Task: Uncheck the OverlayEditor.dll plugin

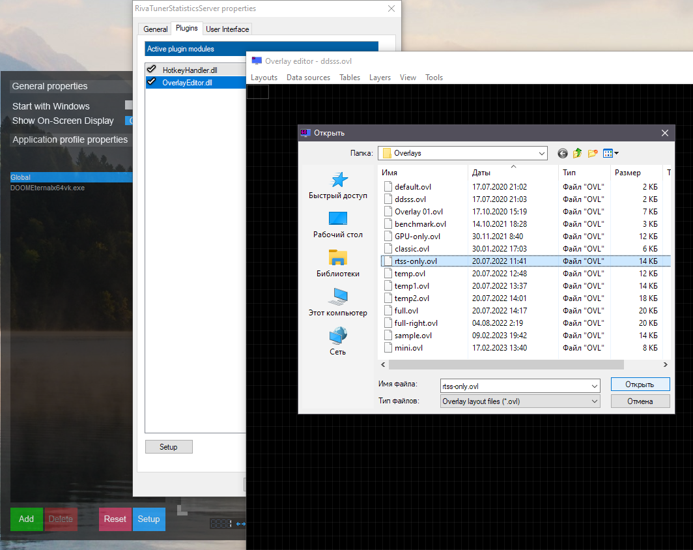Action: (x=152, y=82)
